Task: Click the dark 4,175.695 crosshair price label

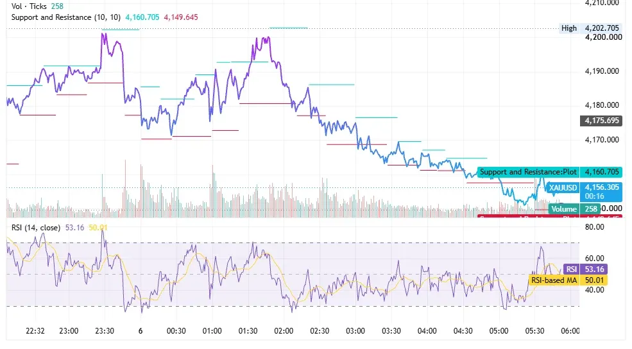Action: [601, 121]
